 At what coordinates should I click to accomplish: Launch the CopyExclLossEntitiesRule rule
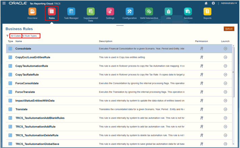click(x=225, y=57)
